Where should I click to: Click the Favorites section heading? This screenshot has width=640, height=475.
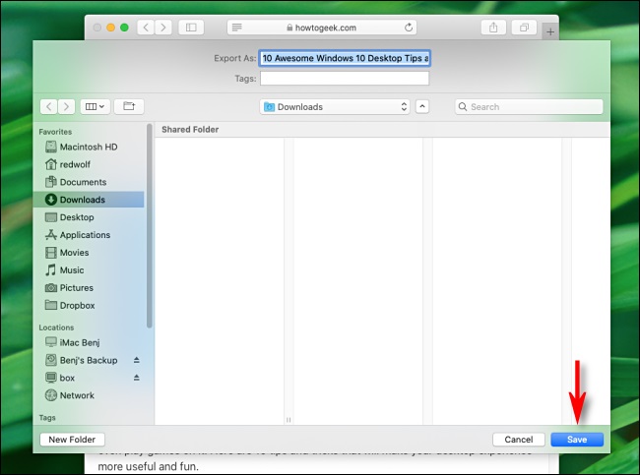point(55,132)
